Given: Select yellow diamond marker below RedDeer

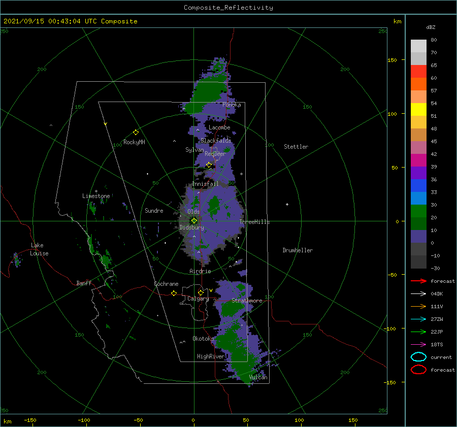Looking at the screenshot, I should coord(209,165).
